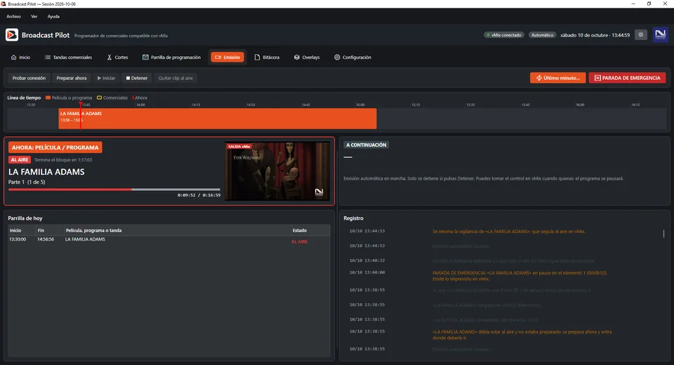This screenshot has width=674, height=365.
Task: Click PARADA DE EMERGENCIA button
Action: (627, 78)
